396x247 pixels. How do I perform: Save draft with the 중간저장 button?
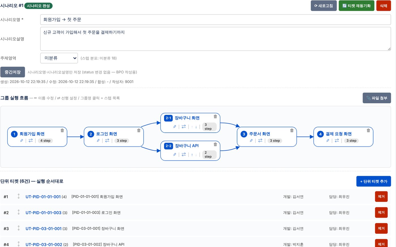(x=12, y=72)
